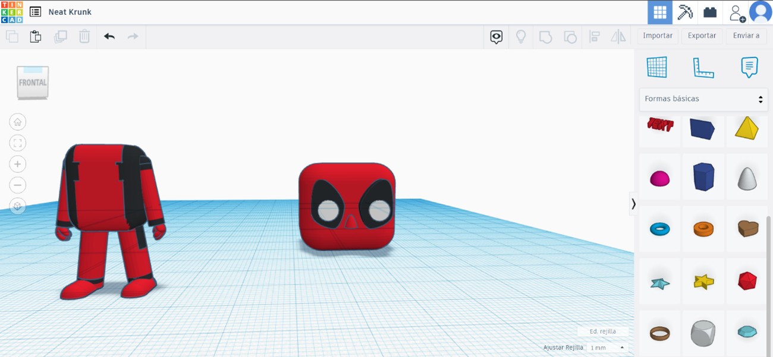773x357 pixels.
Task: Click the Tinkercad logo
Action: tap(12, 12)
